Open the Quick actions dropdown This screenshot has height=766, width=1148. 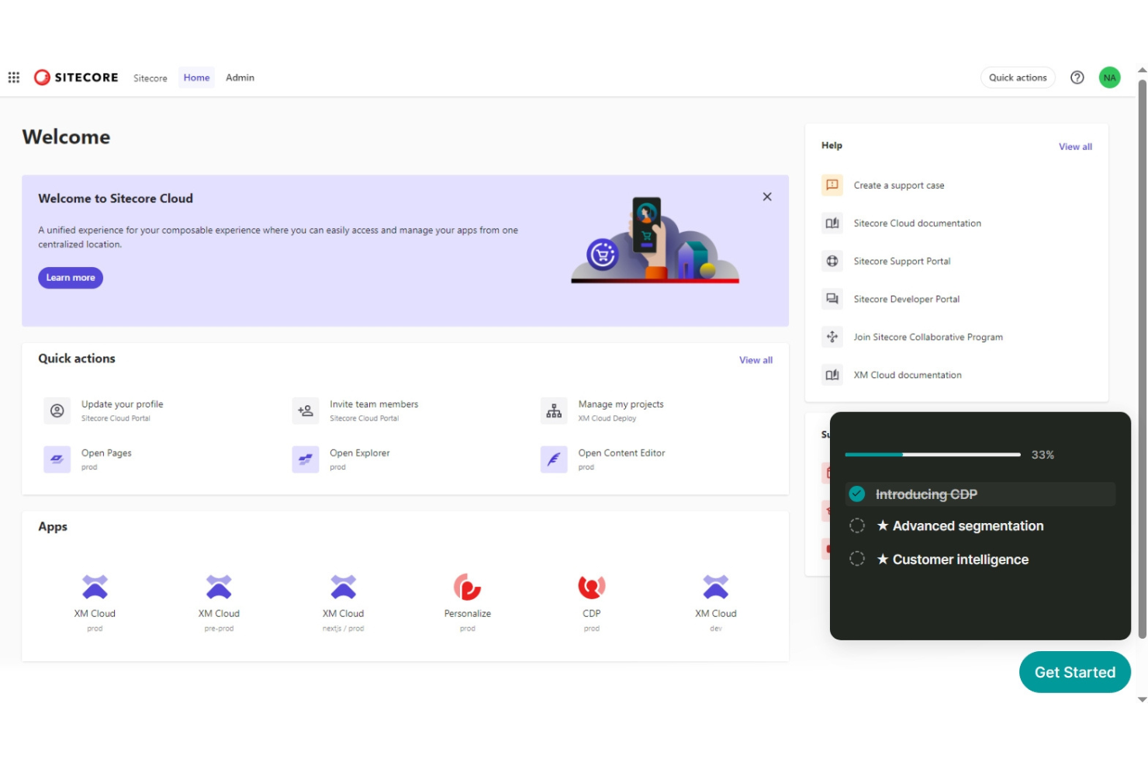(x=1018, y=77)
